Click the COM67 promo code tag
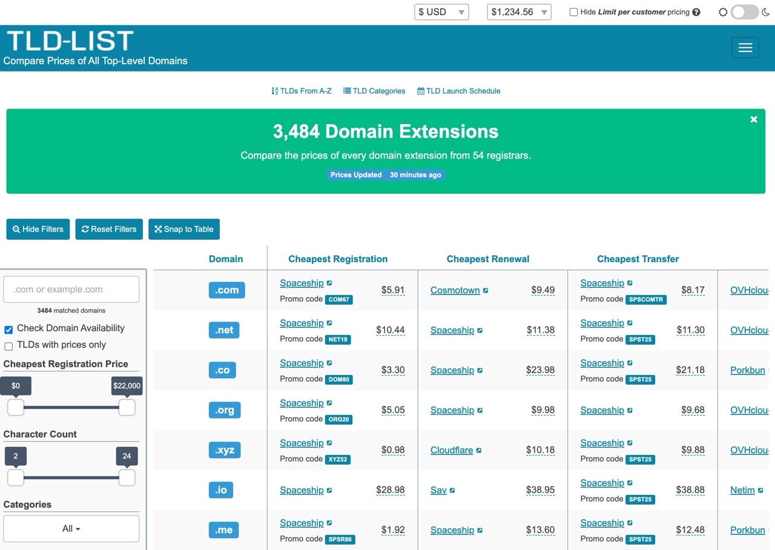Viewport: 775px width, 550px height. pos(339,299)
